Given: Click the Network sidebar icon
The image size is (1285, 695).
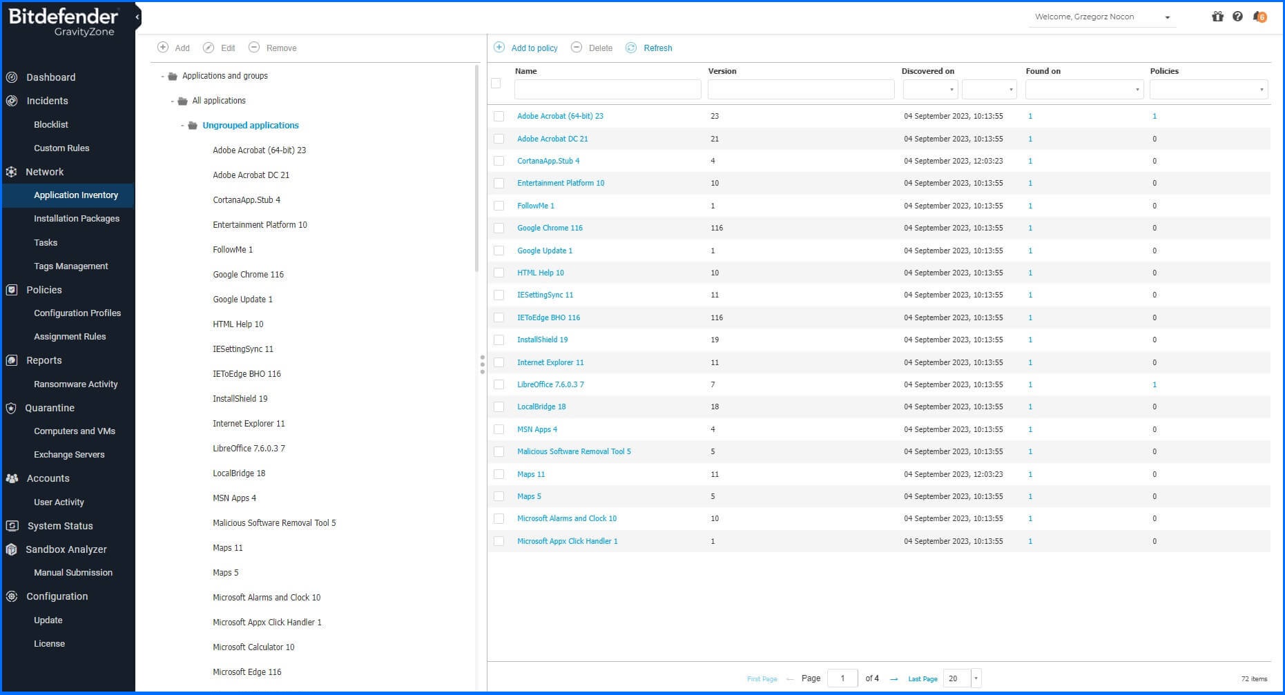Looking at the screenshot, I should click(12, 172).
